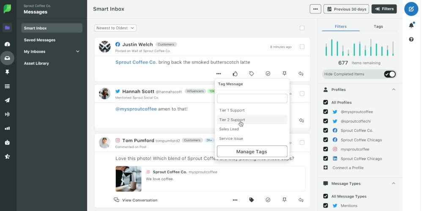The height and width of the screenshot is (211, 422).
Task: Mark Tom Pumford's message complete
Action: [x=268, y=200]
